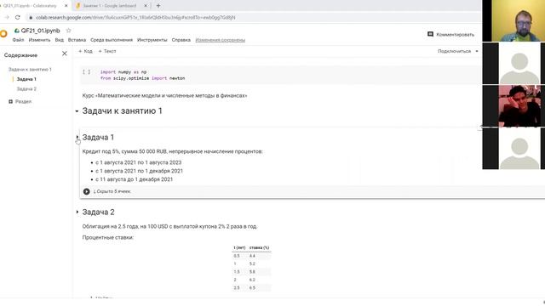Click the Задача 2 heading text
The width and height of the screenshot is (545, 306).
pyautogui.click(x=99, y=212)
